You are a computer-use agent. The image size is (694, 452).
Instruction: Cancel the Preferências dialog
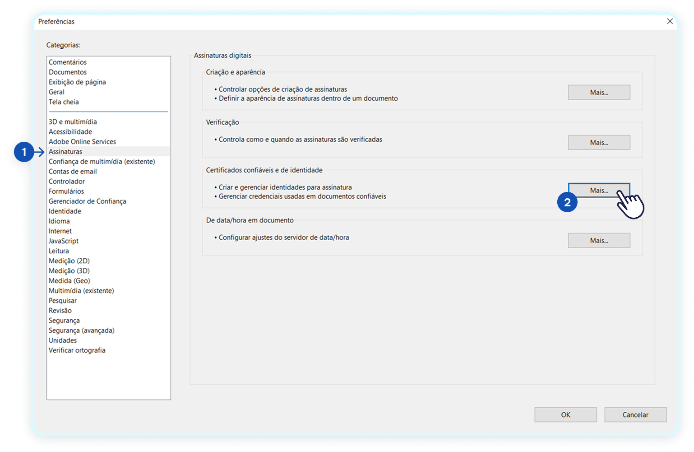tap(635, 415)
